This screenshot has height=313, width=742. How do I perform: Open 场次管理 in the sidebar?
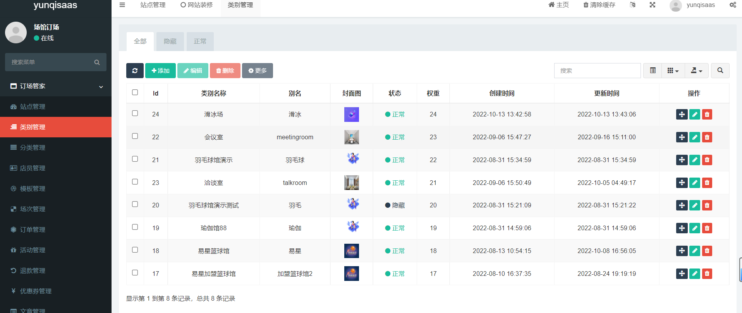coord(56,209)
